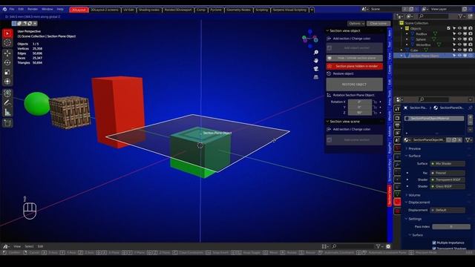Screen dimensions: 475x267
Task: Click the Add object section button
Action: tap(355, 47)
